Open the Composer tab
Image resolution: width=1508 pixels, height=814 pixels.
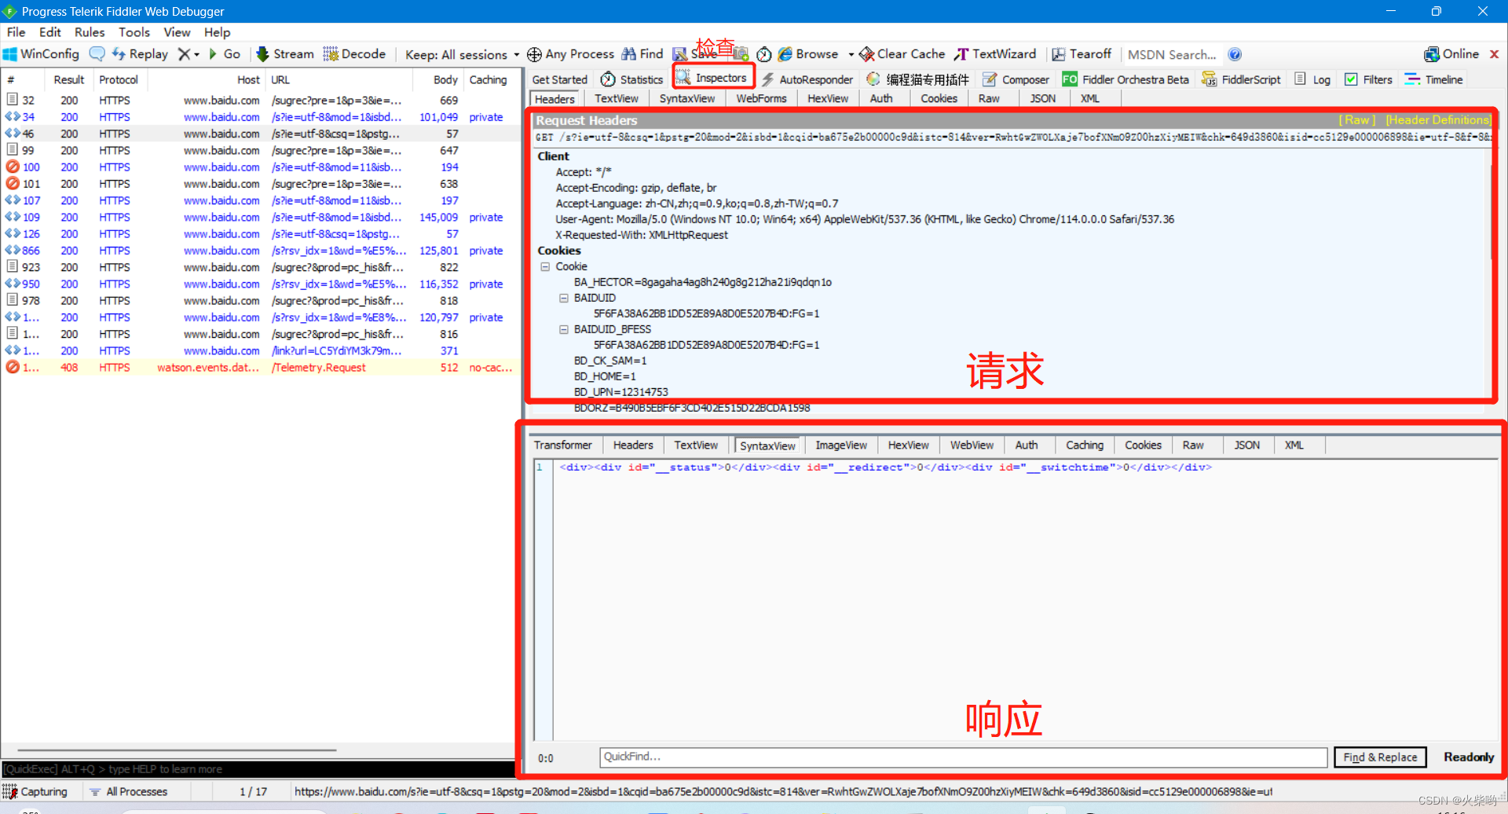[1016, 79]
